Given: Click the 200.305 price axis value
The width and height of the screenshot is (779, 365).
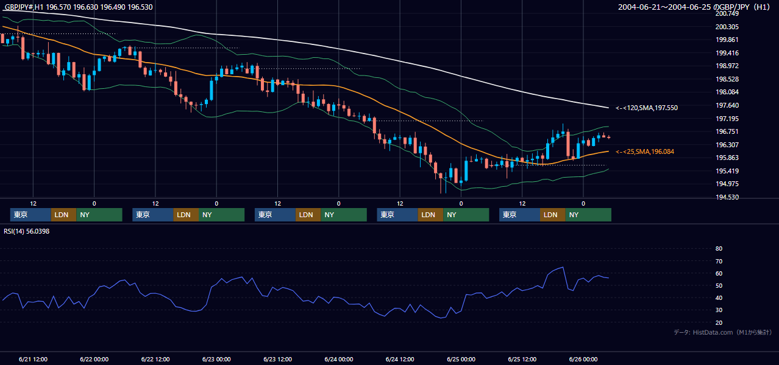Looking at the screenshot, I should pyautogui.click(x=727, y=27).
